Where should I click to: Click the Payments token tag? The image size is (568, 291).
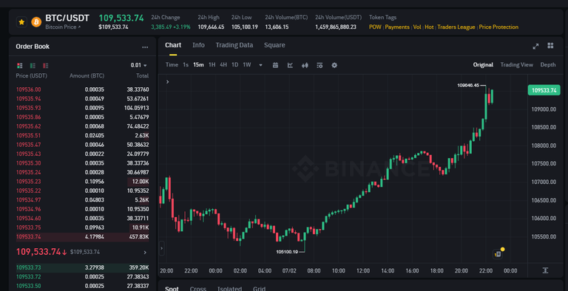click(397, 27)
